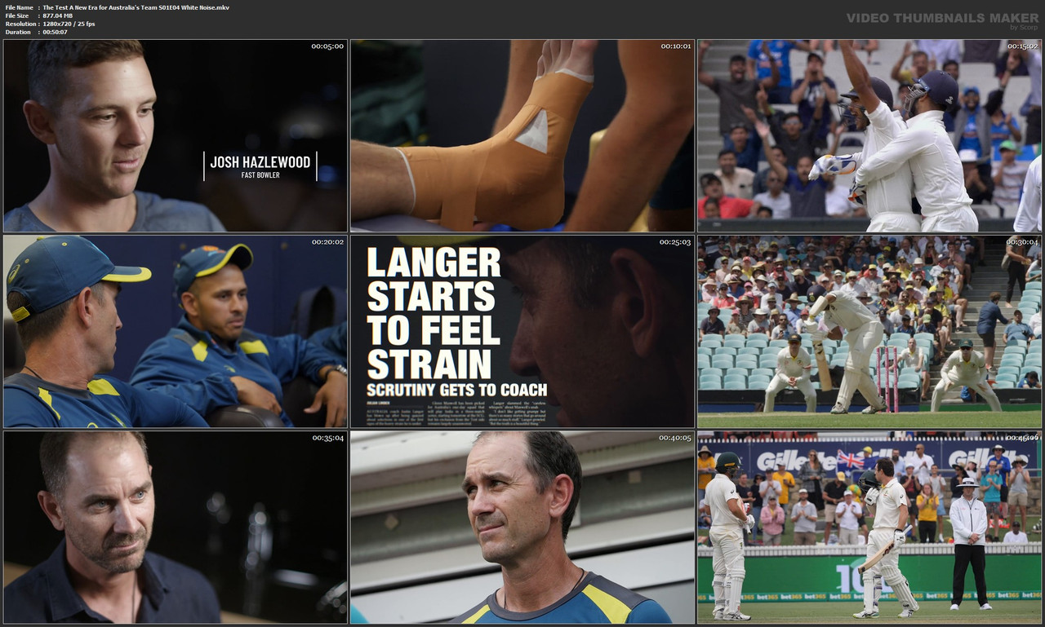
Task: Click the Resolution label in header
Action: (20, 24)
